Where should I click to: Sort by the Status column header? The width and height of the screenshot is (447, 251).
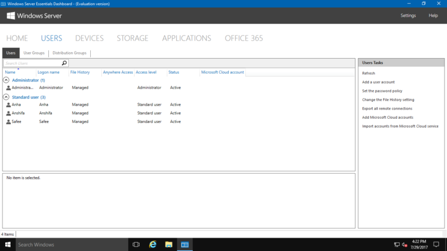point(174,72)
